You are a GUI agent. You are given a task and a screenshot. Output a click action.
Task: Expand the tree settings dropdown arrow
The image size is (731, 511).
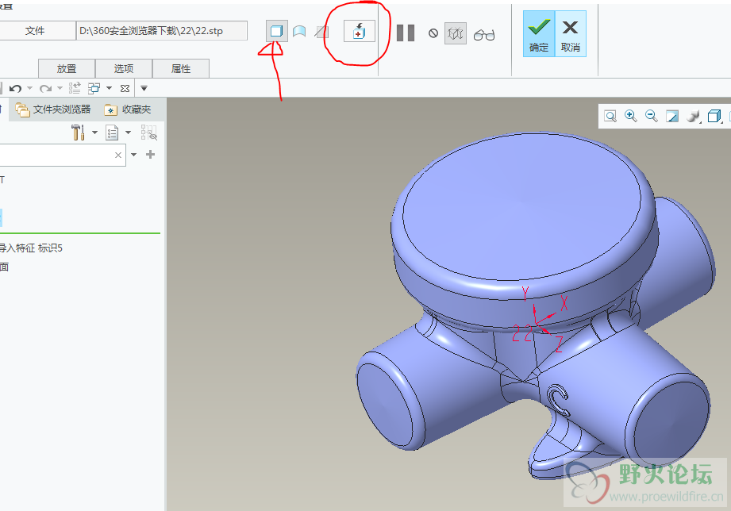pos(94,133)
